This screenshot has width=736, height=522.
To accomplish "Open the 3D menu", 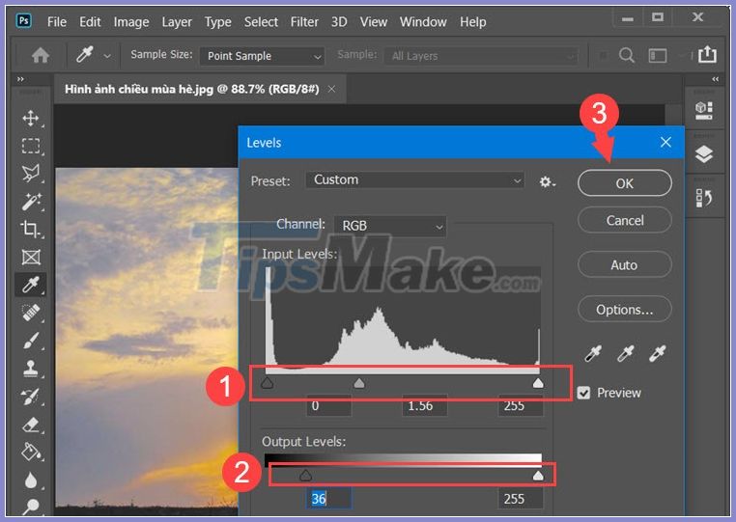I will coord(339,22).
